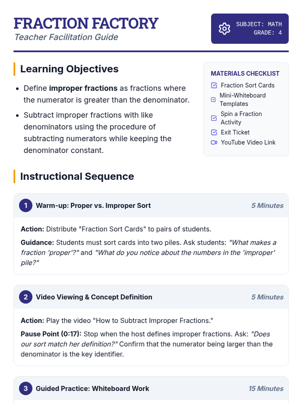
Task: Check off Mini-Whiteboard Templates item
Action: pyautogui.click(x=213, y=99)
